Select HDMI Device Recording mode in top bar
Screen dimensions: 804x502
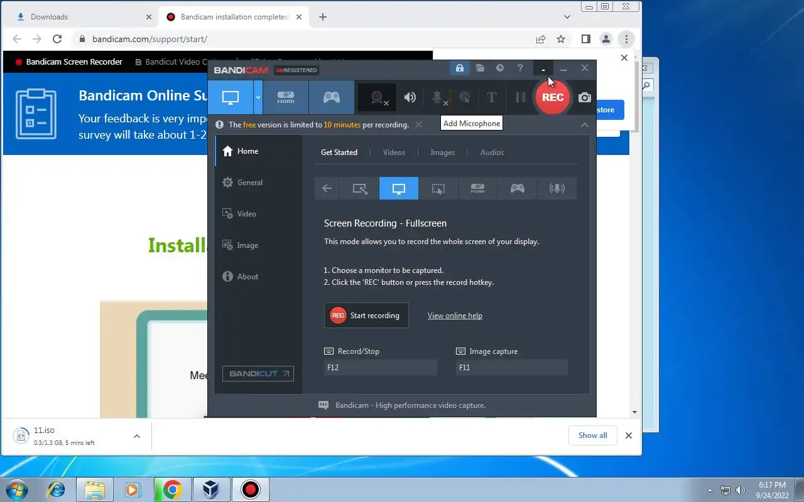(286, 97)
